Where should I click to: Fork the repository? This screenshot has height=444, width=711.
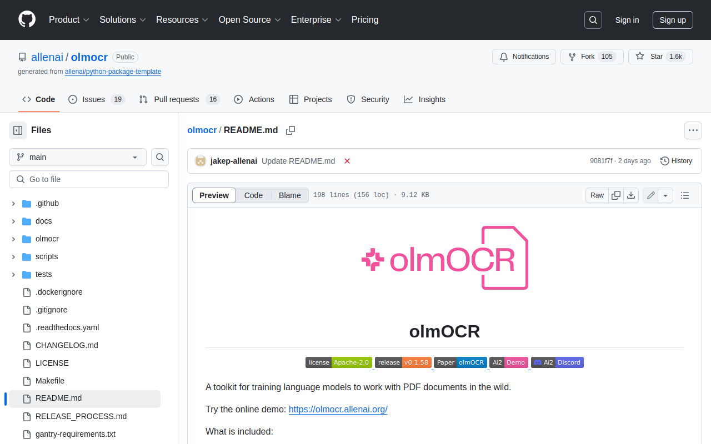(592, 57)
